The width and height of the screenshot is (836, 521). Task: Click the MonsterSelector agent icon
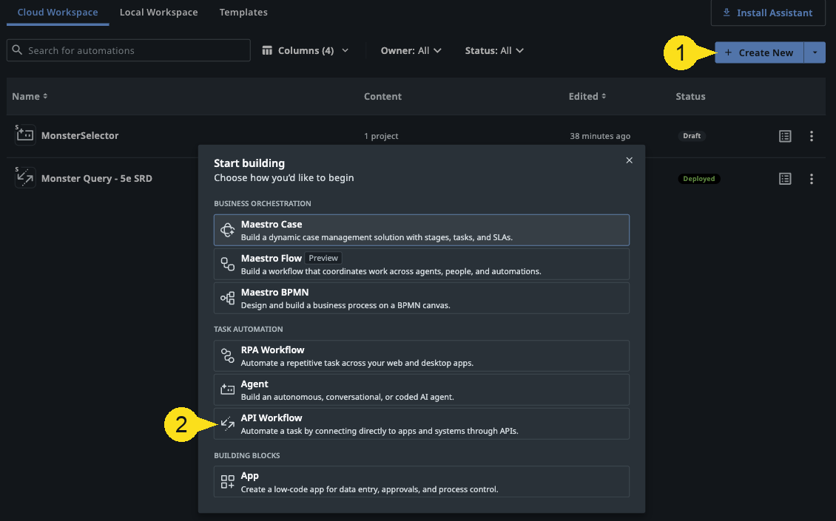tap(24, 135)
